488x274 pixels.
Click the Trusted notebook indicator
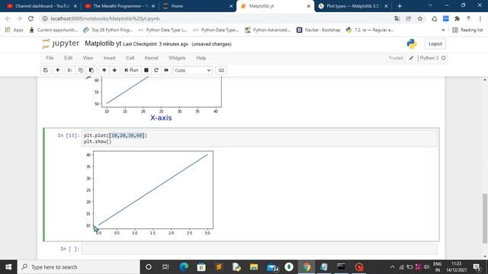[396, 58]
